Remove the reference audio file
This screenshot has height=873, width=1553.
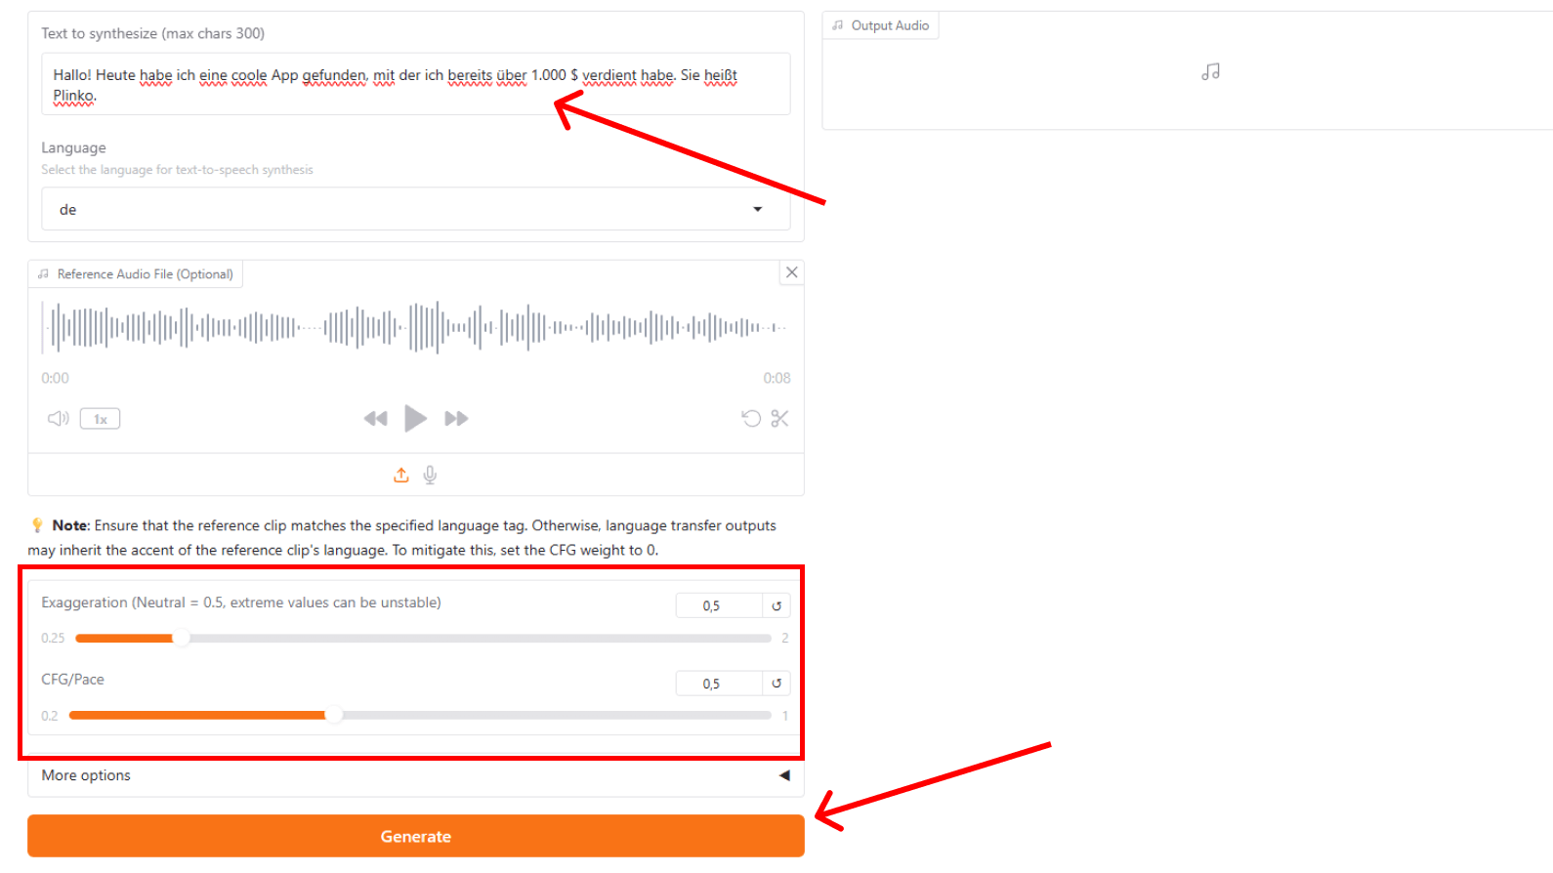792,272
